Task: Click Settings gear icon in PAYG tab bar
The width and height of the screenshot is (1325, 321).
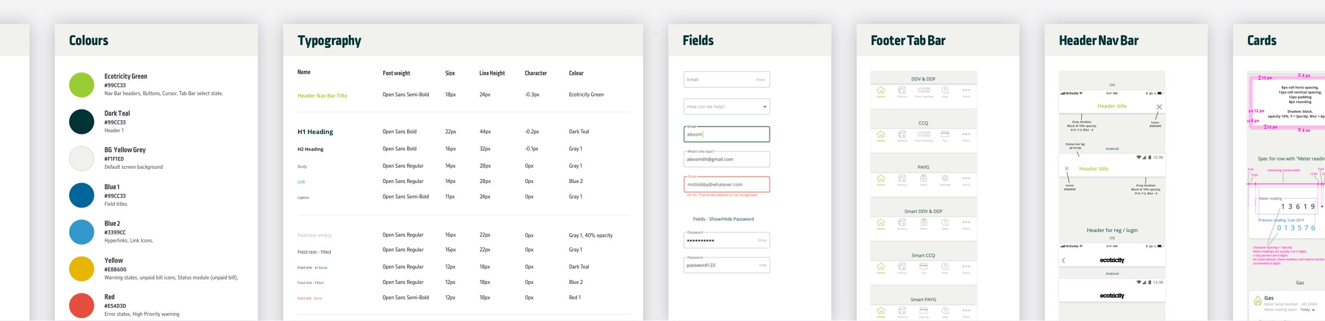Action: click(x=945, y=178)
